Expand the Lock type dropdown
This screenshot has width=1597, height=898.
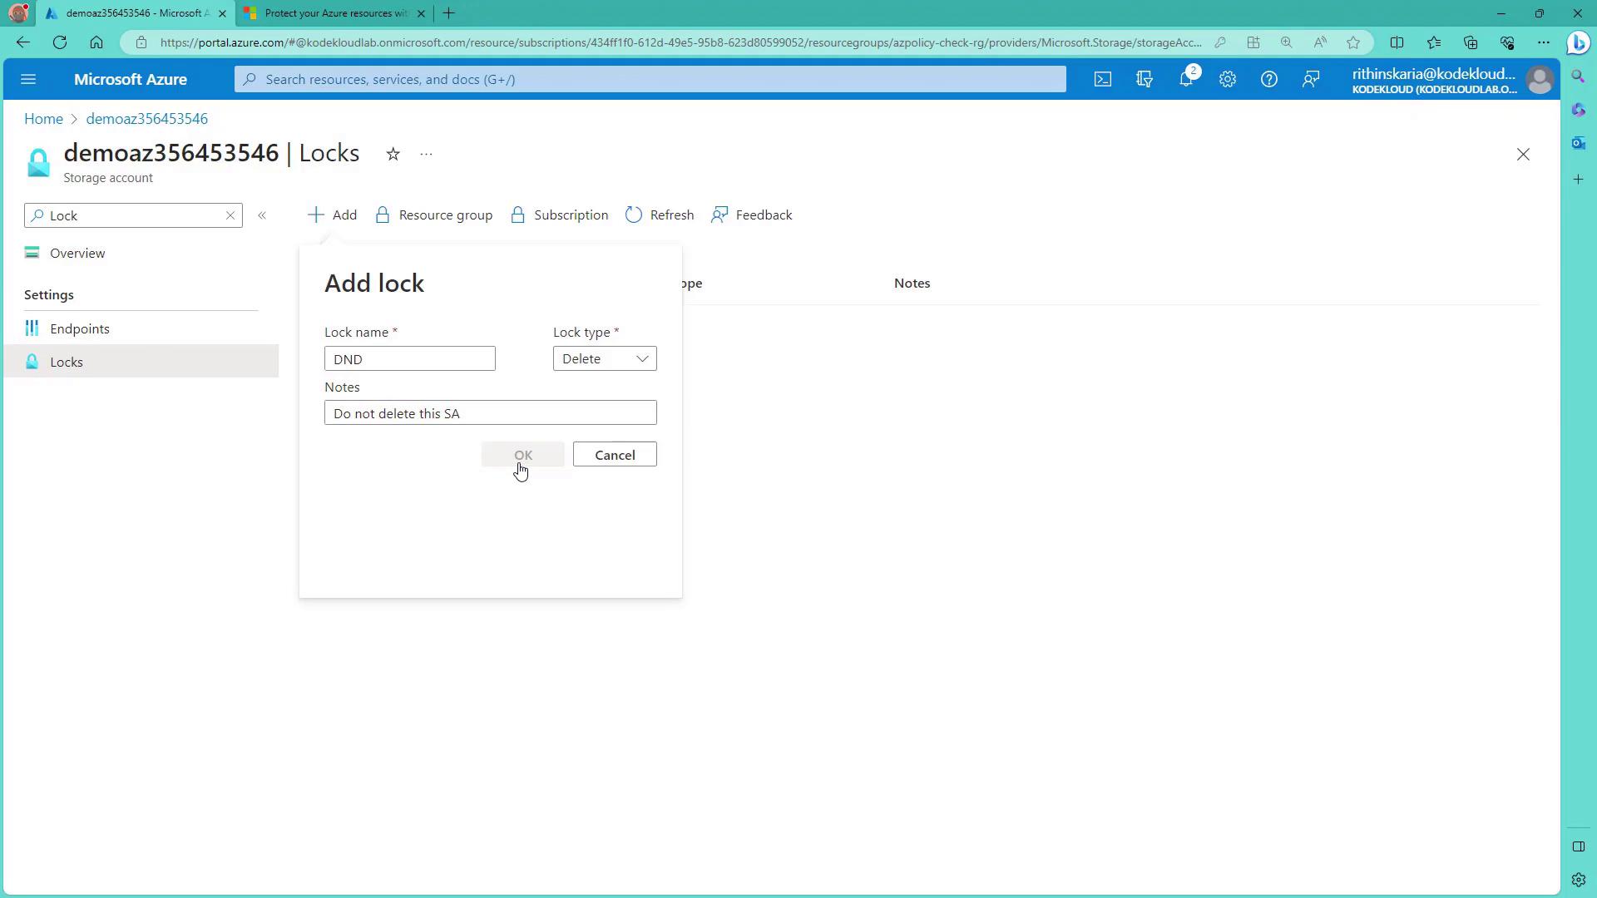(x=605, y=358)
